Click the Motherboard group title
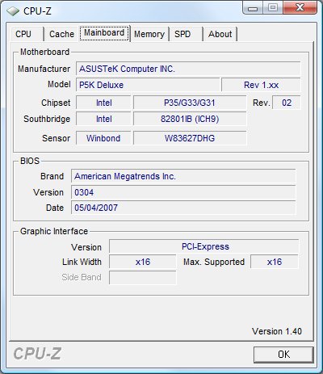This screenshot has height=374, width=323. click(x=44, y=52)
